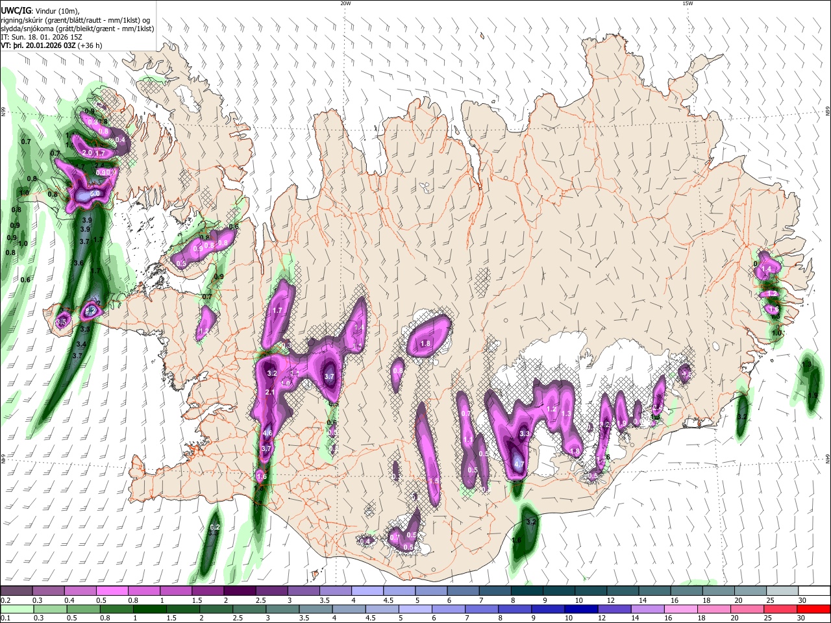Pick the lavender 4–4.5 swatch in upper scale
This screenshot has height=623, width=831.
click(367, 591)
